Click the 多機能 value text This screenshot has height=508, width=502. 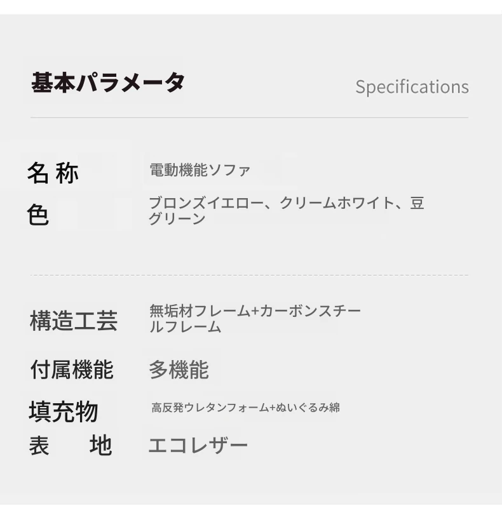tap(179, 370)
